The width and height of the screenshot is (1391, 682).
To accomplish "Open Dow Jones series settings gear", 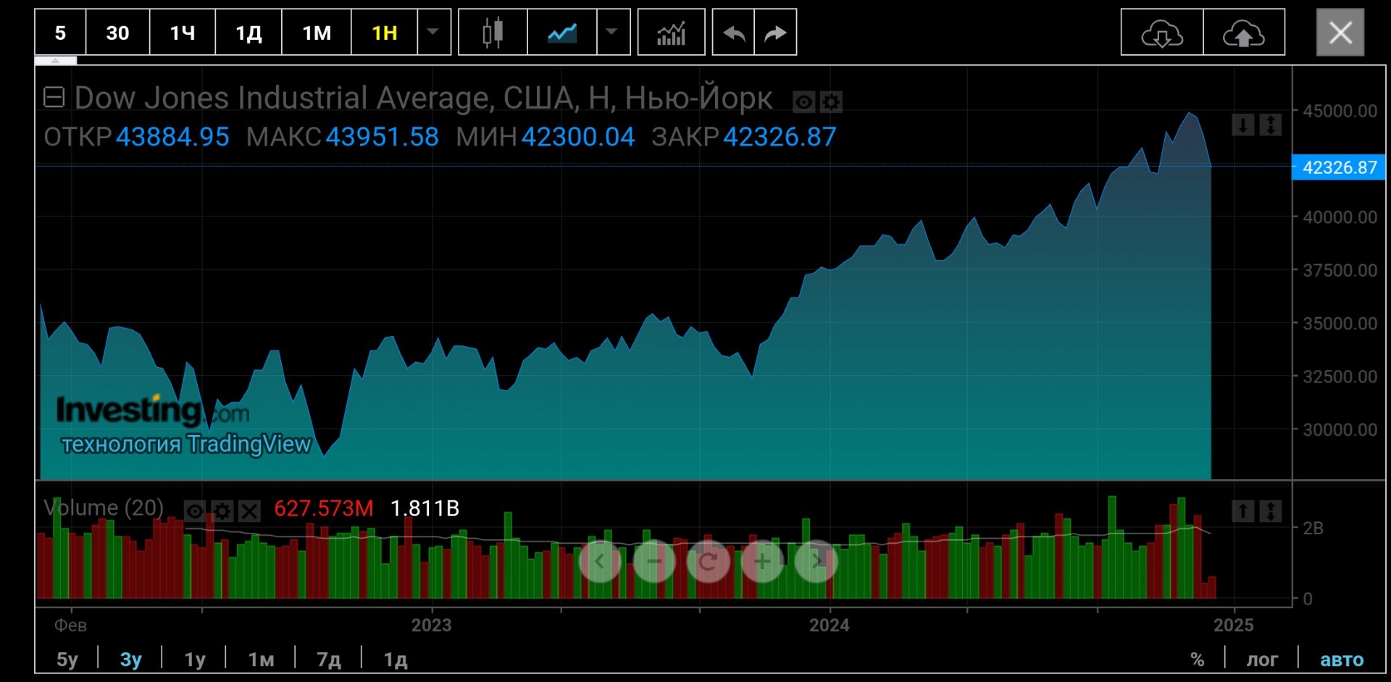I will [831, 102].
